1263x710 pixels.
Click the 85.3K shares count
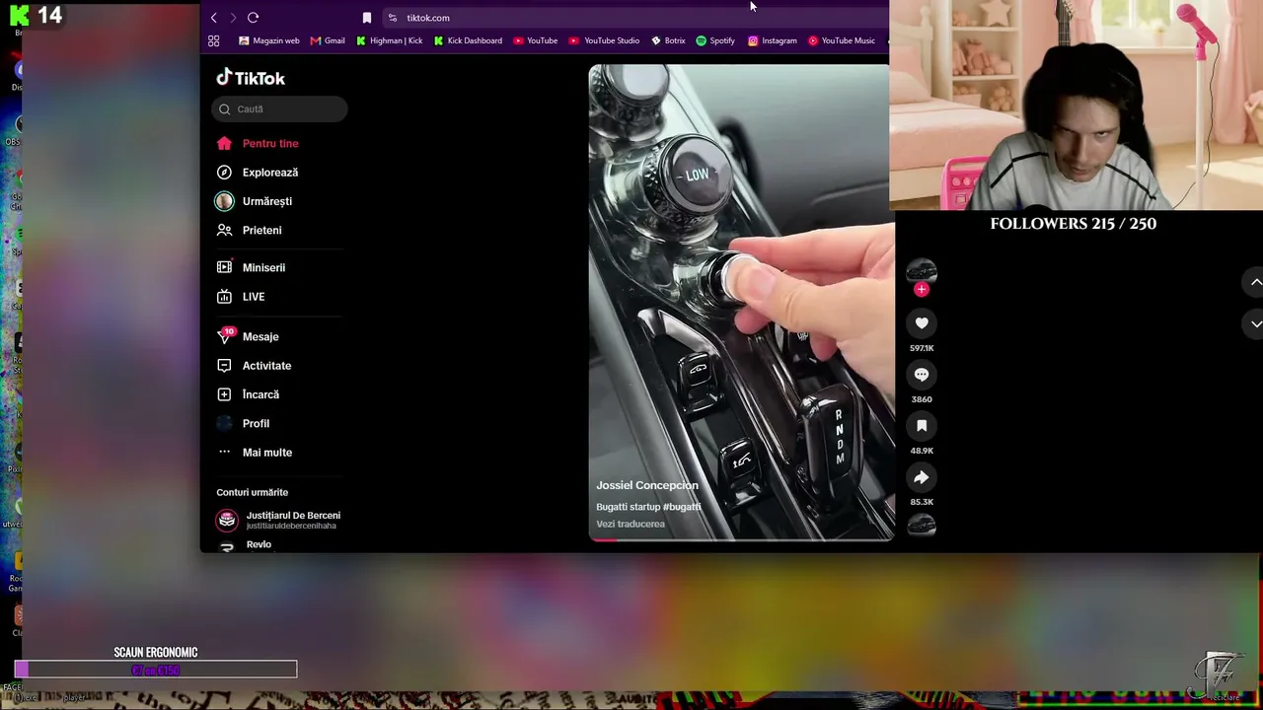tap(922, 502)
